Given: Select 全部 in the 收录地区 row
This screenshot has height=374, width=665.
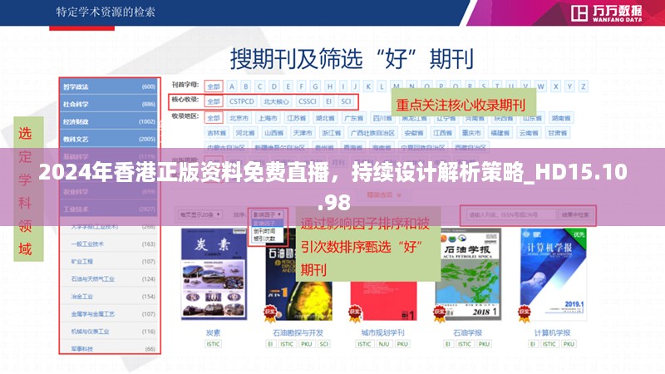Looking at the screenshot, I should point(214,118).
